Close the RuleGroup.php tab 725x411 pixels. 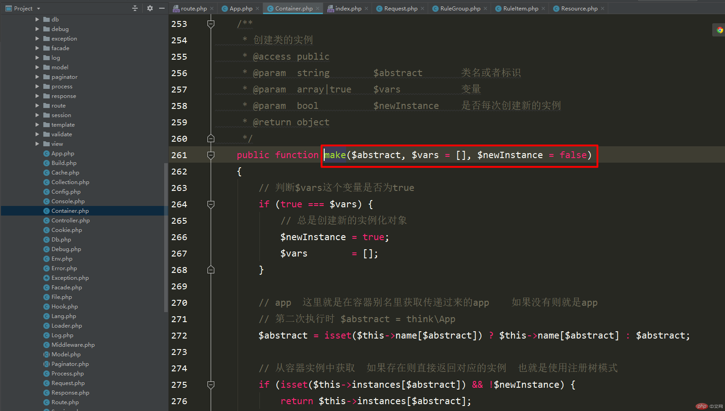click(486, 9)
